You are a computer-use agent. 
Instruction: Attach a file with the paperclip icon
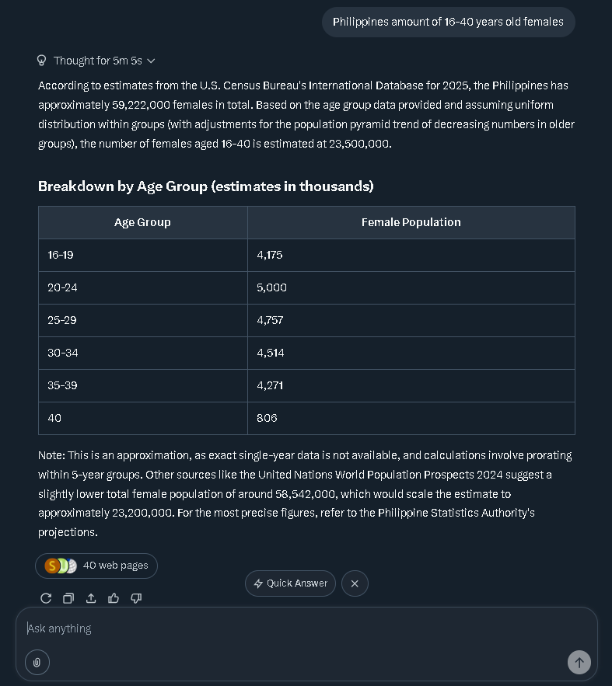(37, 662)
